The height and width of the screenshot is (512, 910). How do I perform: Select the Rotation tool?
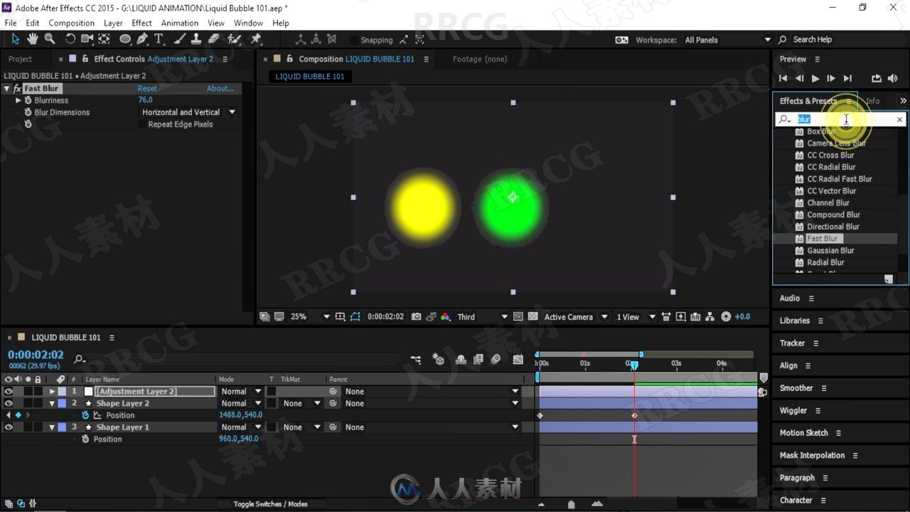coord(70,39)
